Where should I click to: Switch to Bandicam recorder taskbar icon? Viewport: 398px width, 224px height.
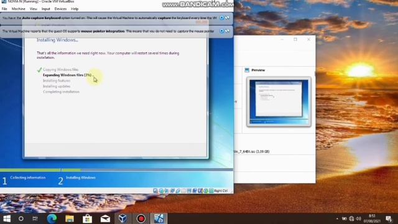point(141,218)
